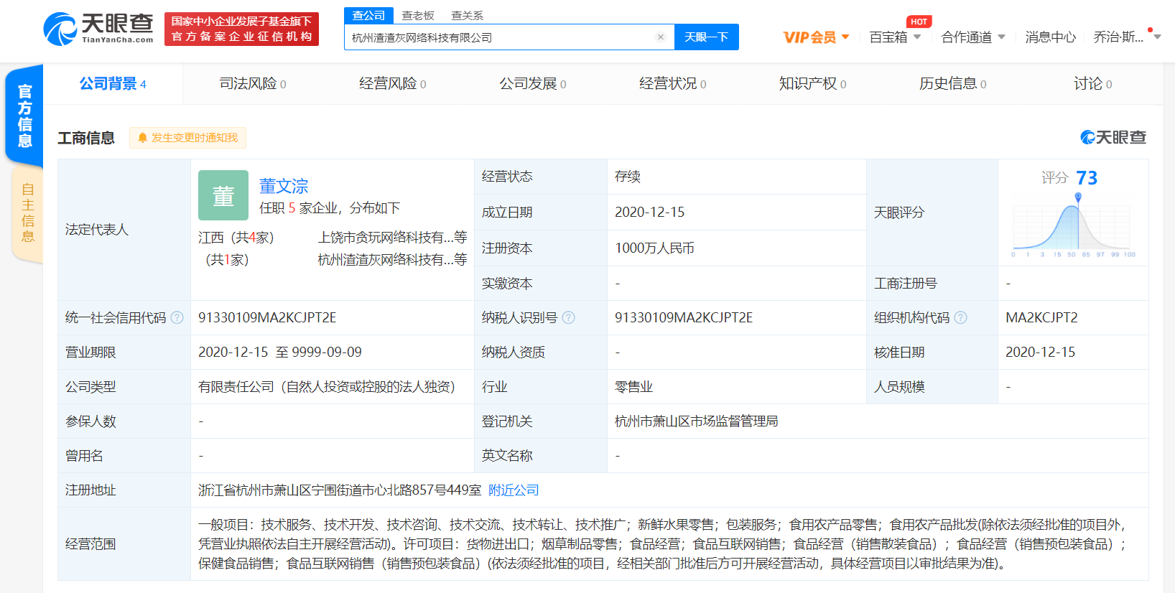Click help icon beside 纳税人识别号

tap(568, 317)
